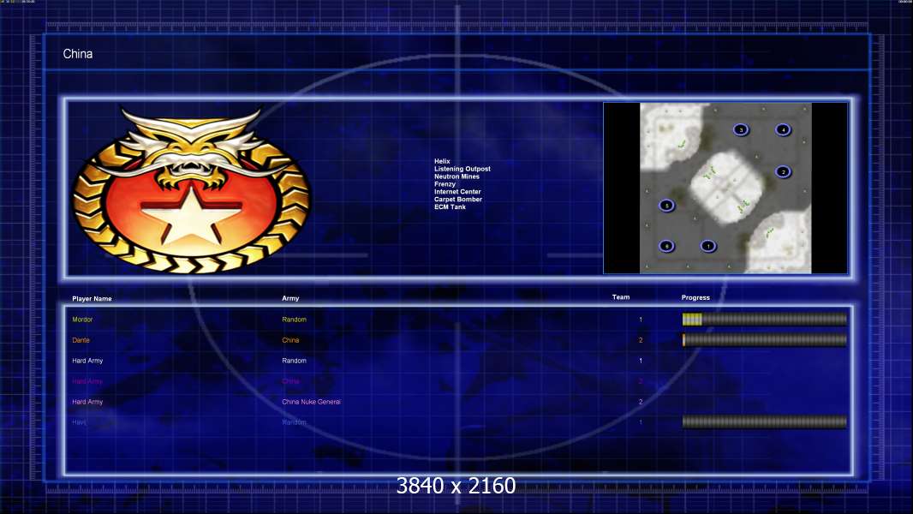Click the Army column header
Image resolution: width=913 pixels, height=514 pixels.
290,298
